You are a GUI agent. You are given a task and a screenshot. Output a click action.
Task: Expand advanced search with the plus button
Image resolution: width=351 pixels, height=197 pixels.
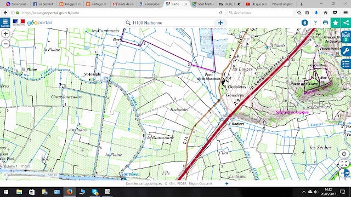pos(220,23)
